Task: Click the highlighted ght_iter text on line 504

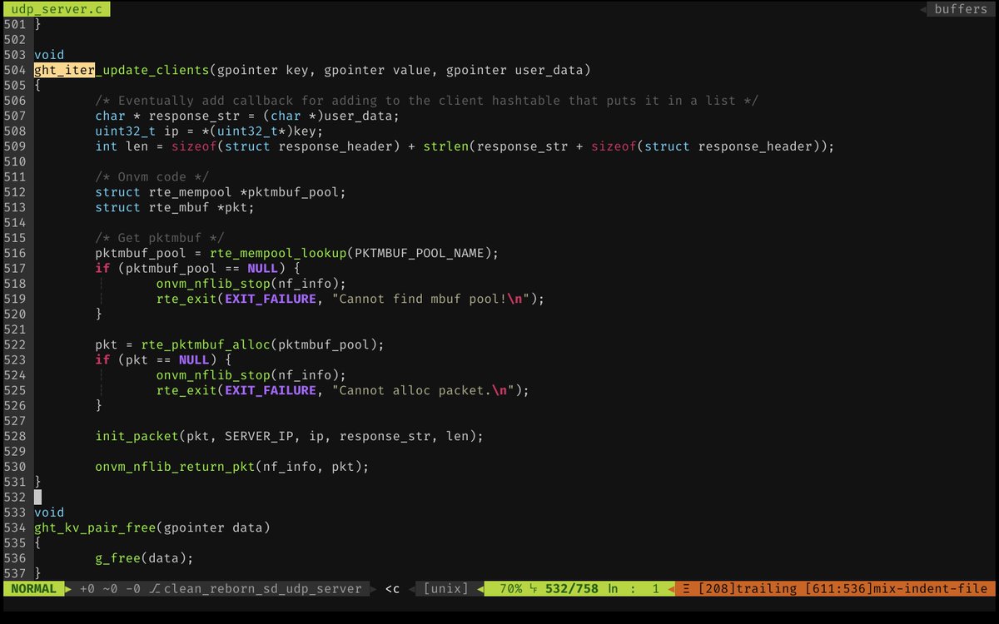Action: click(x=65, y=70)
